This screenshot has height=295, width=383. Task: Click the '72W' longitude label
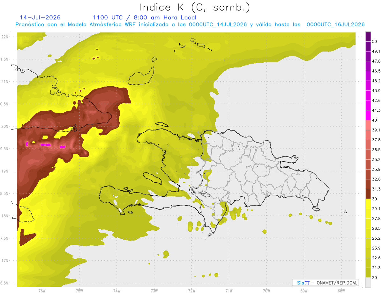(191, 291)
